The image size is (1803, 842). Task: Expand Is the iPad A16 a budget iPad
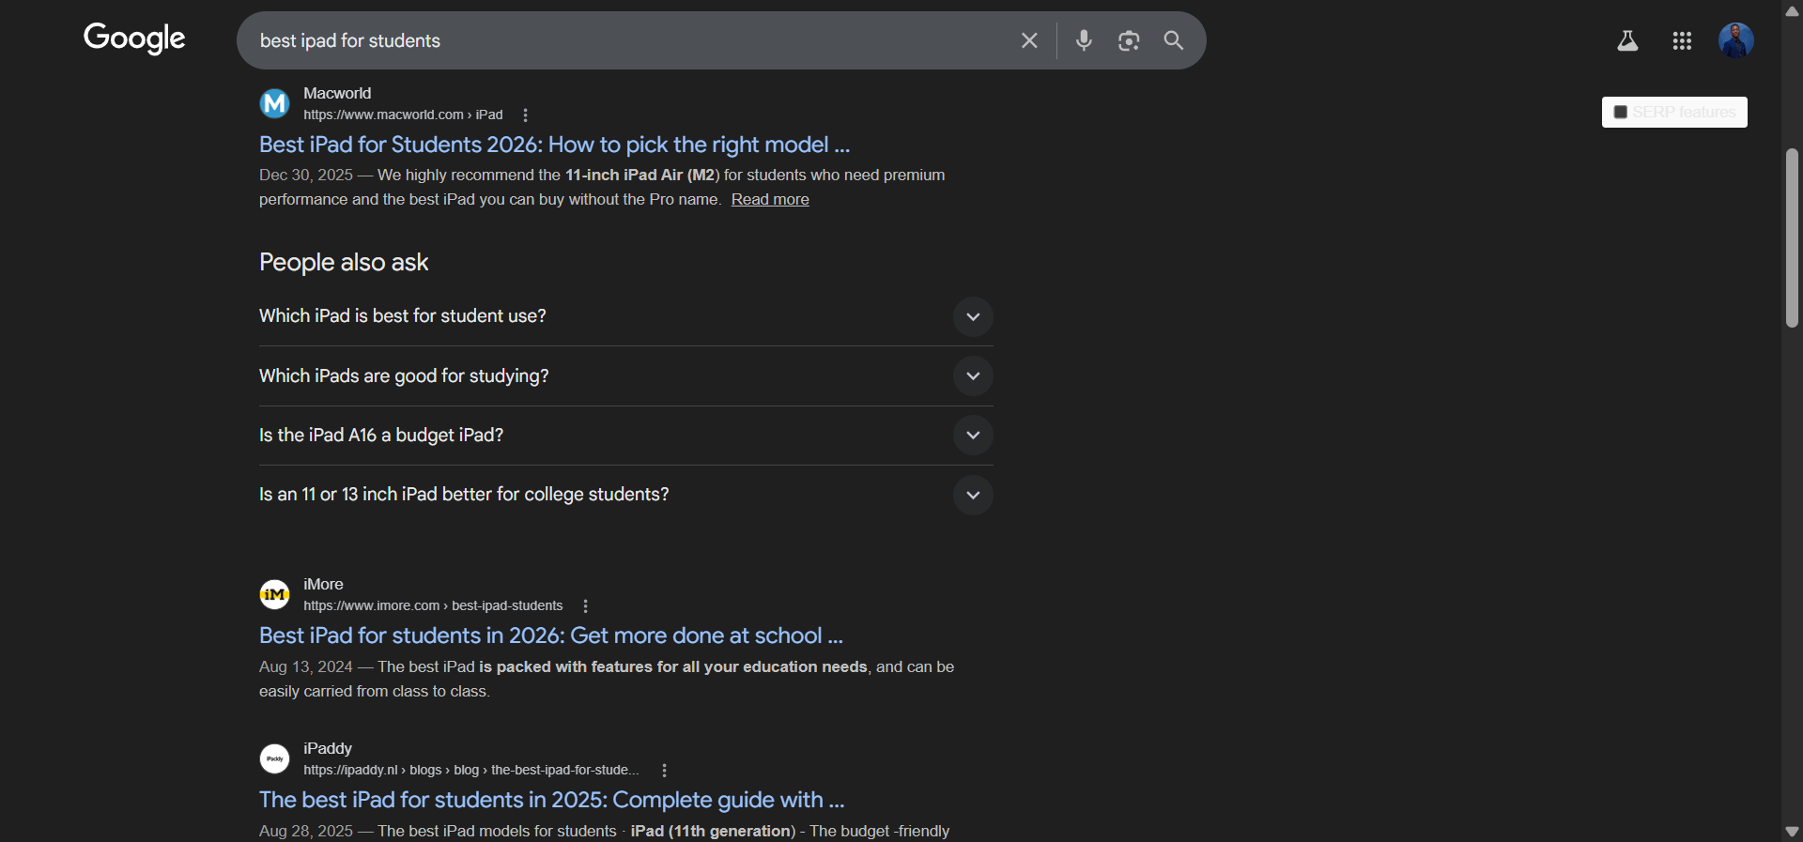[626, 435]
